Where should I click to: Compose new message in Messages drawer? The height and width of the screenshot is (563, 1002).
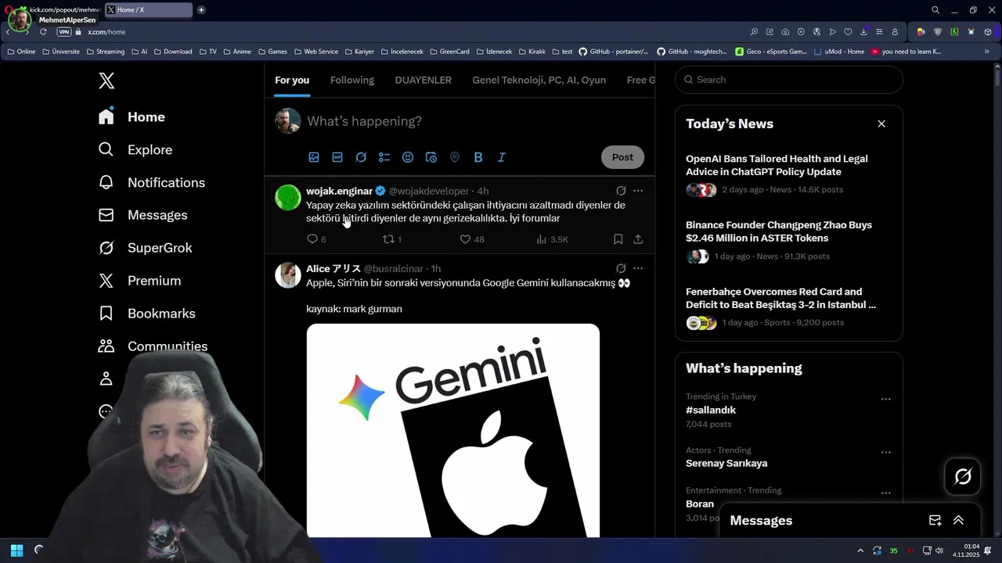click(935, 520)
